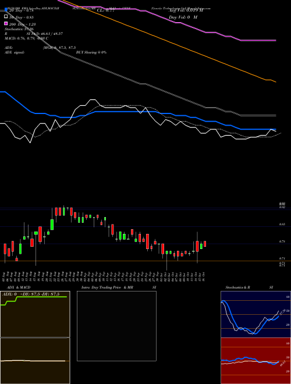Viewport: 291px width, 384px height.
Task: Click the tallest green candlestick near 21 Aug
Action: point(52,225)
